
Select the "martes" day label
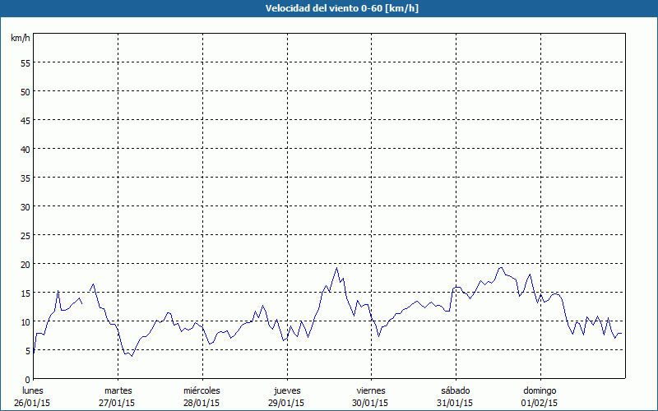118,390
